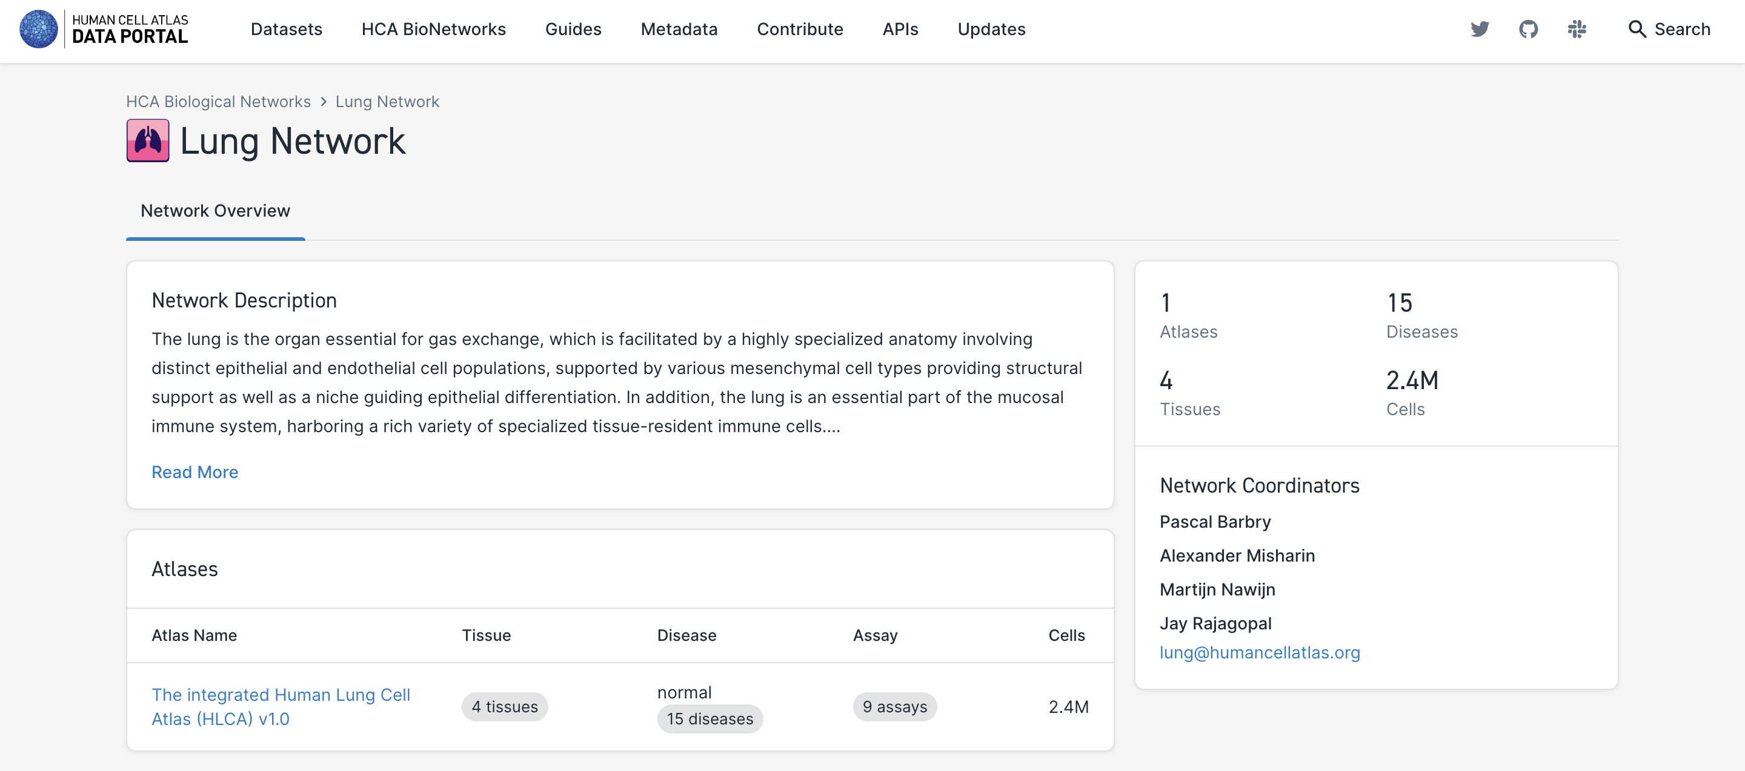Go to the HCA Biological Networks breadcrumb

pos(218,102)
